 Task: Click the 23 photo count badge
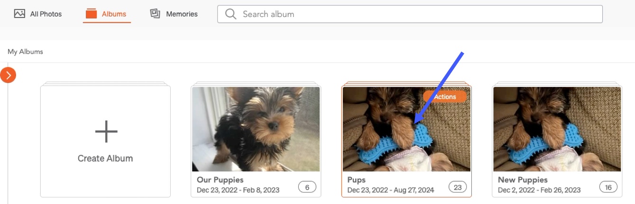(458, 187)
